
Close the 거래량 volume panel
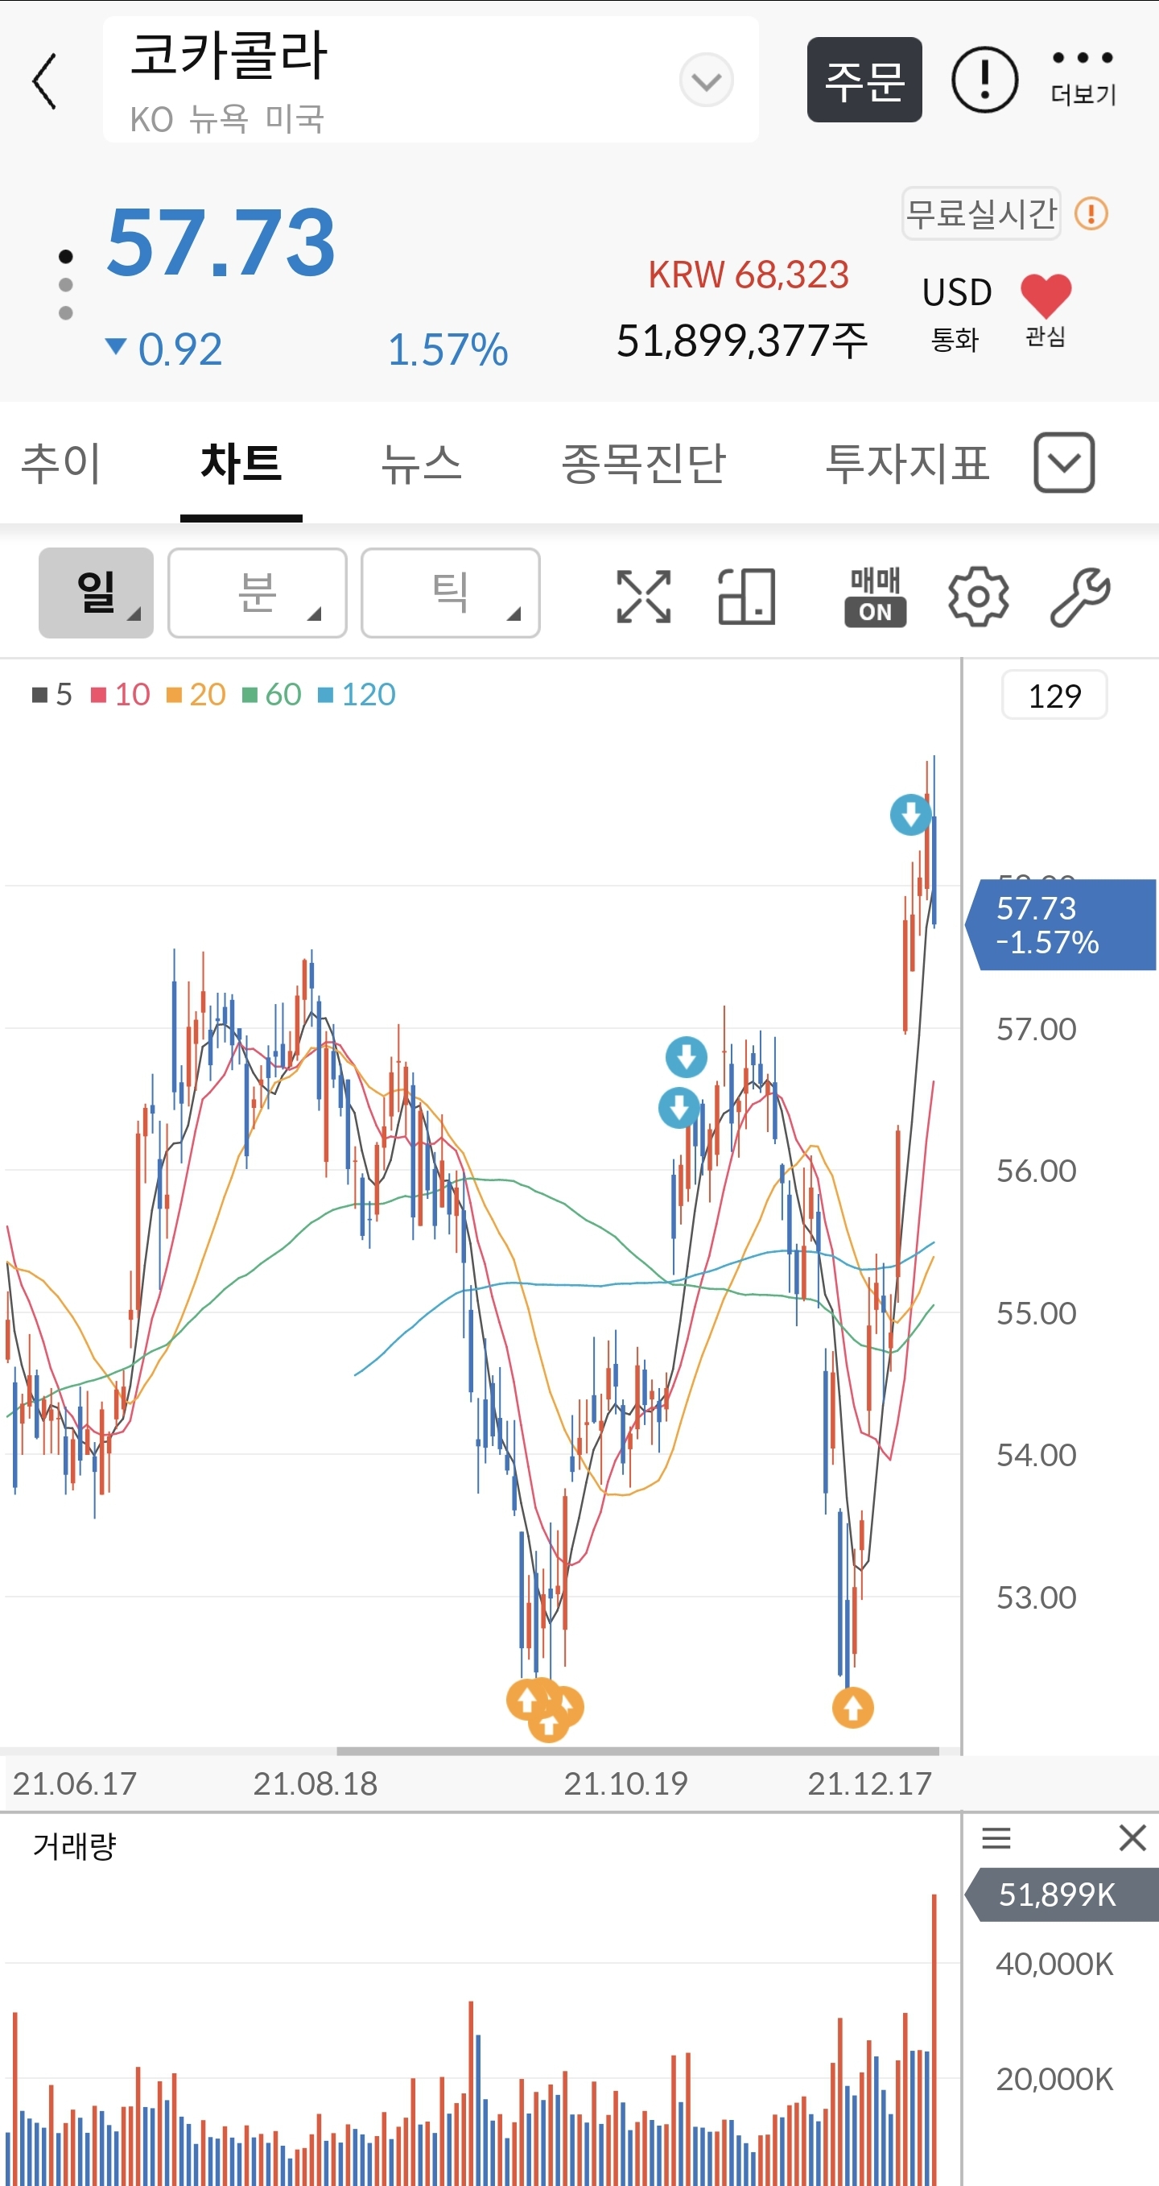point(1132,1838)
